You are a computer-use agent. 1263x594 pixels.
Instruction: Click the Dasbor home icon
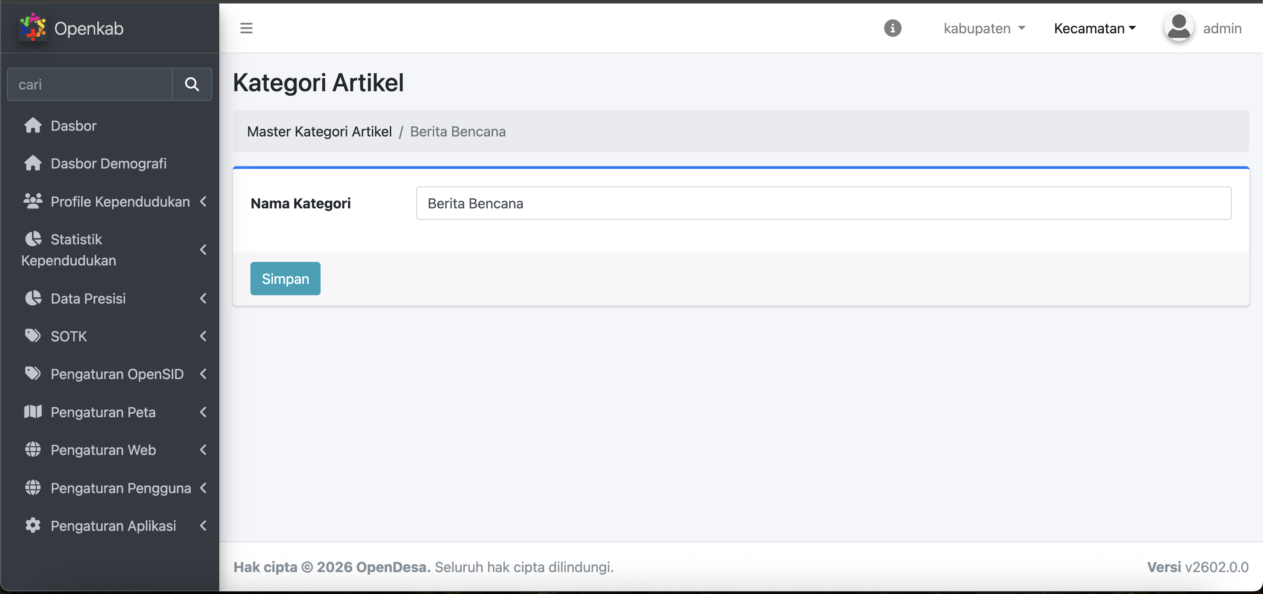pyautogui.click(x=33, y=125)
